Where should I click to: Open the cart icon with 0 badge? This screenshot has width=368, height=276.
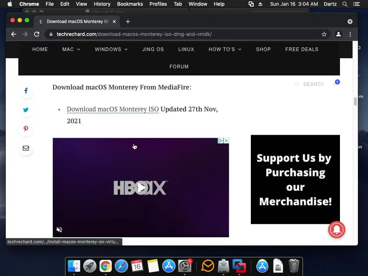(337, 82)
